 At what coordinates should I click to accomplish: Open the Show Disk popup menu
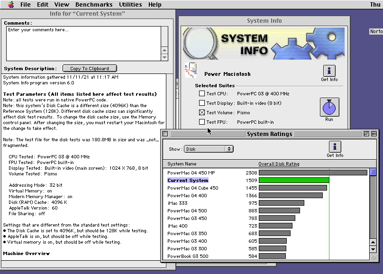(209, 149)
